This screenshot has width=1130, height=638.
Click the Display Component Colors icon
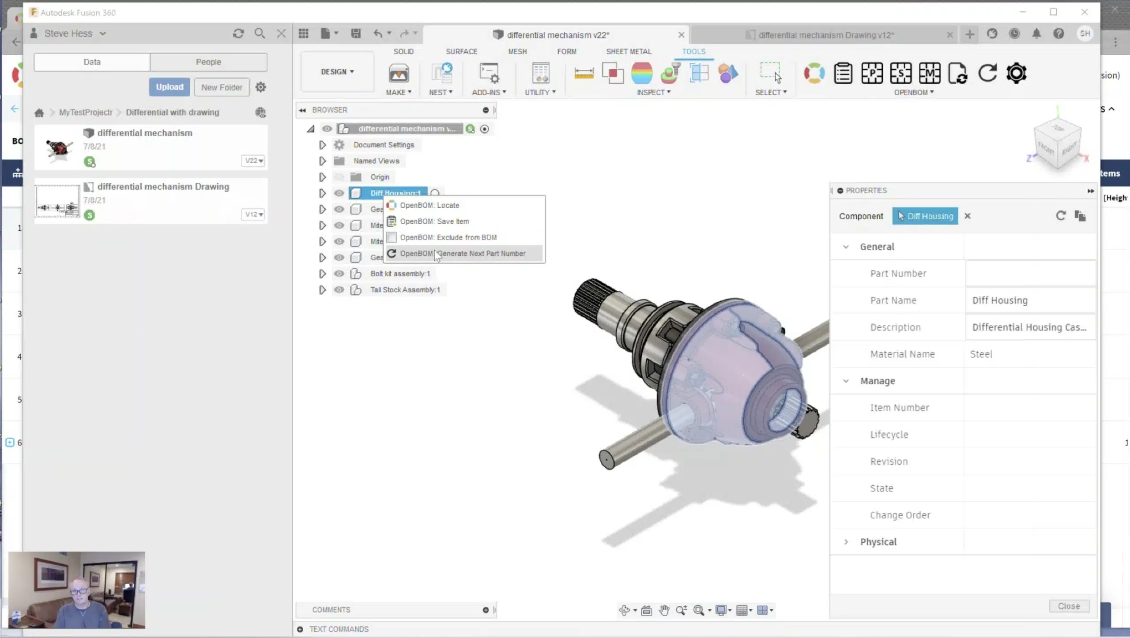[x=728, y=73]
